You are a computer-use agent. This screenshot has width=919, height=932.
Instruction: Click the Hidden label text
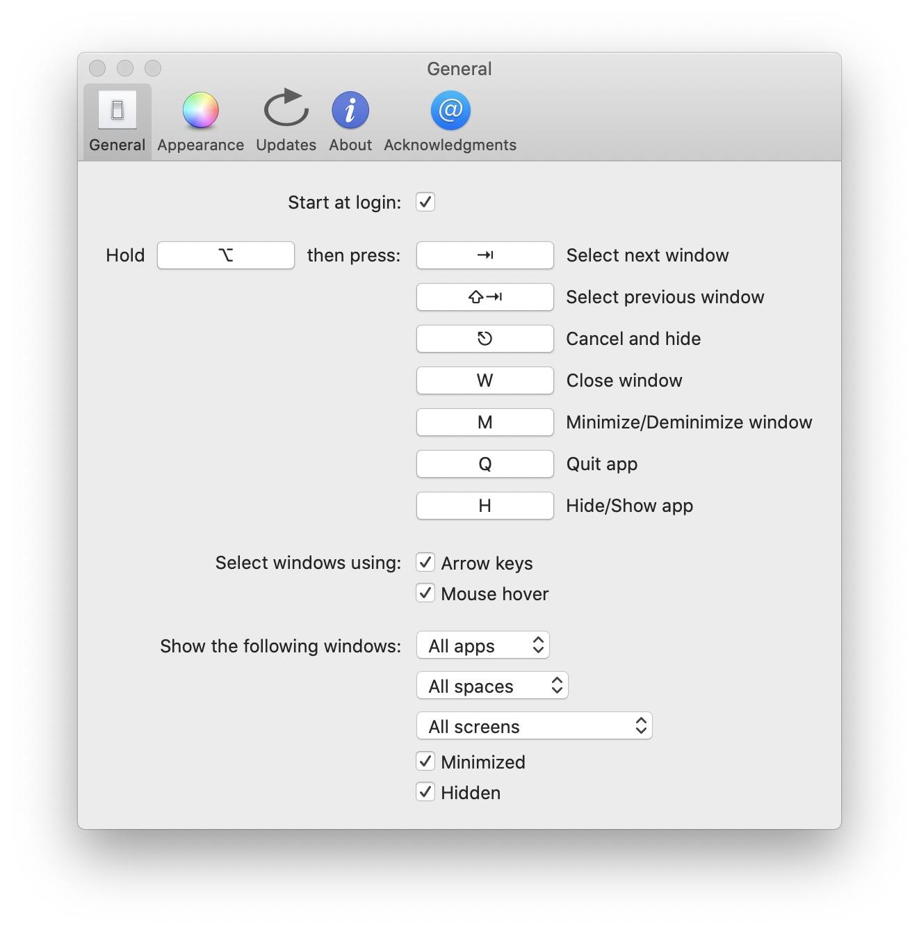471,793
